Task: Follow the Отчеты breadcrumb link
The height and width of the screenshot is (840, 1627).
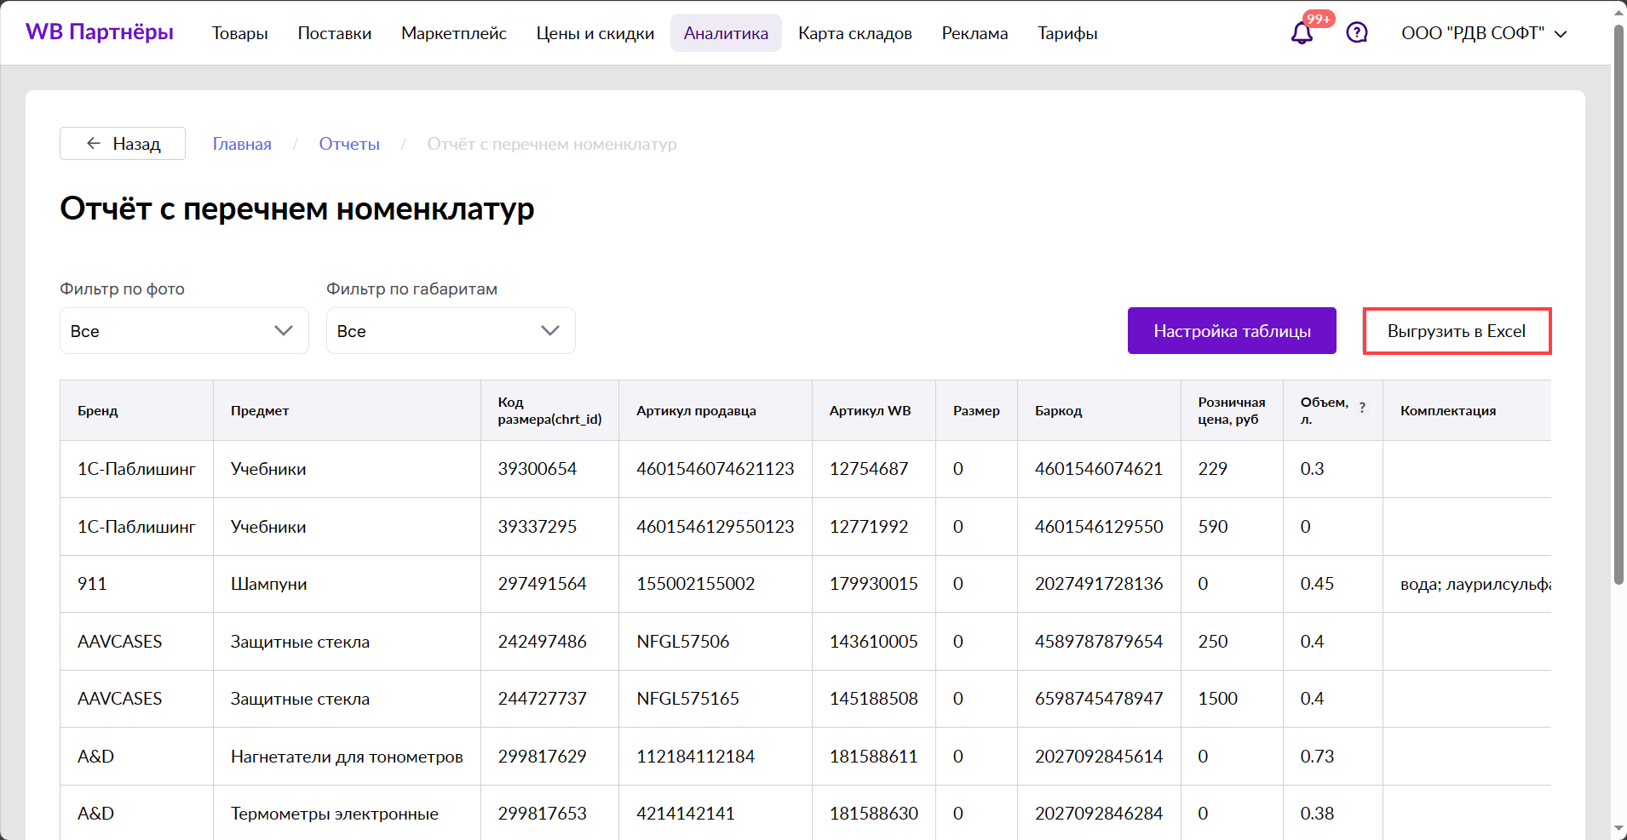Action: (349, 144)
